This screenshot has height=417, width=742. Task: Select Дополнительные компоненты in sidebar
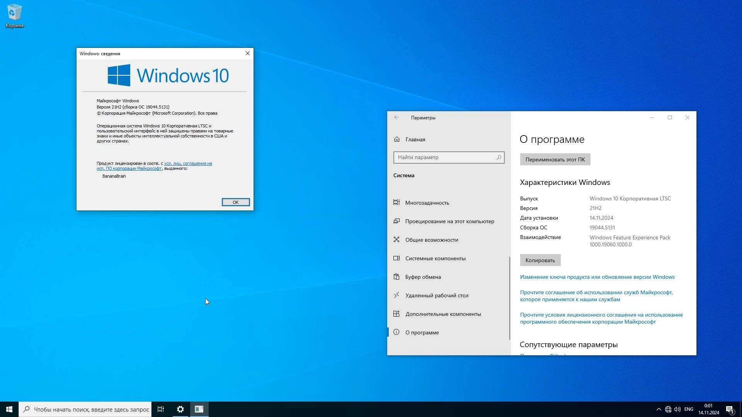pos(449,314)
